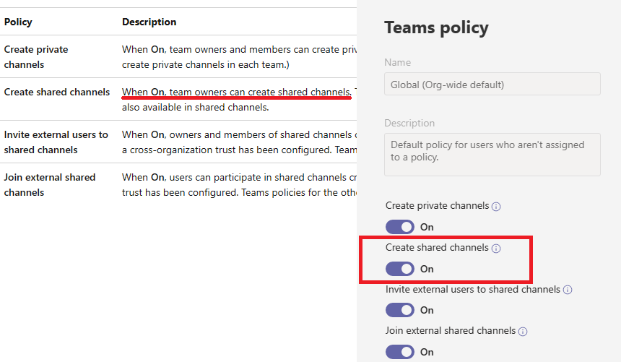Viewport: 621px width, 362px height.
Task: Disable the Create shared channels switch
Action: 400,269
